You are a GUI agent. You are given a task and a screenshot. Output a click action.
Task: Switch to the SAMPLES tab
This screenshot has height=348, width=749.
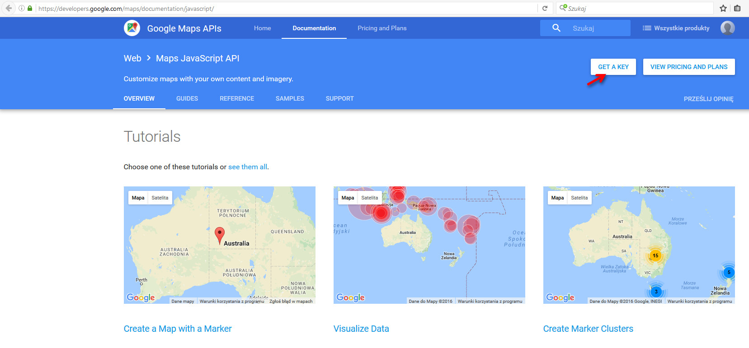[x=290, y=98]
